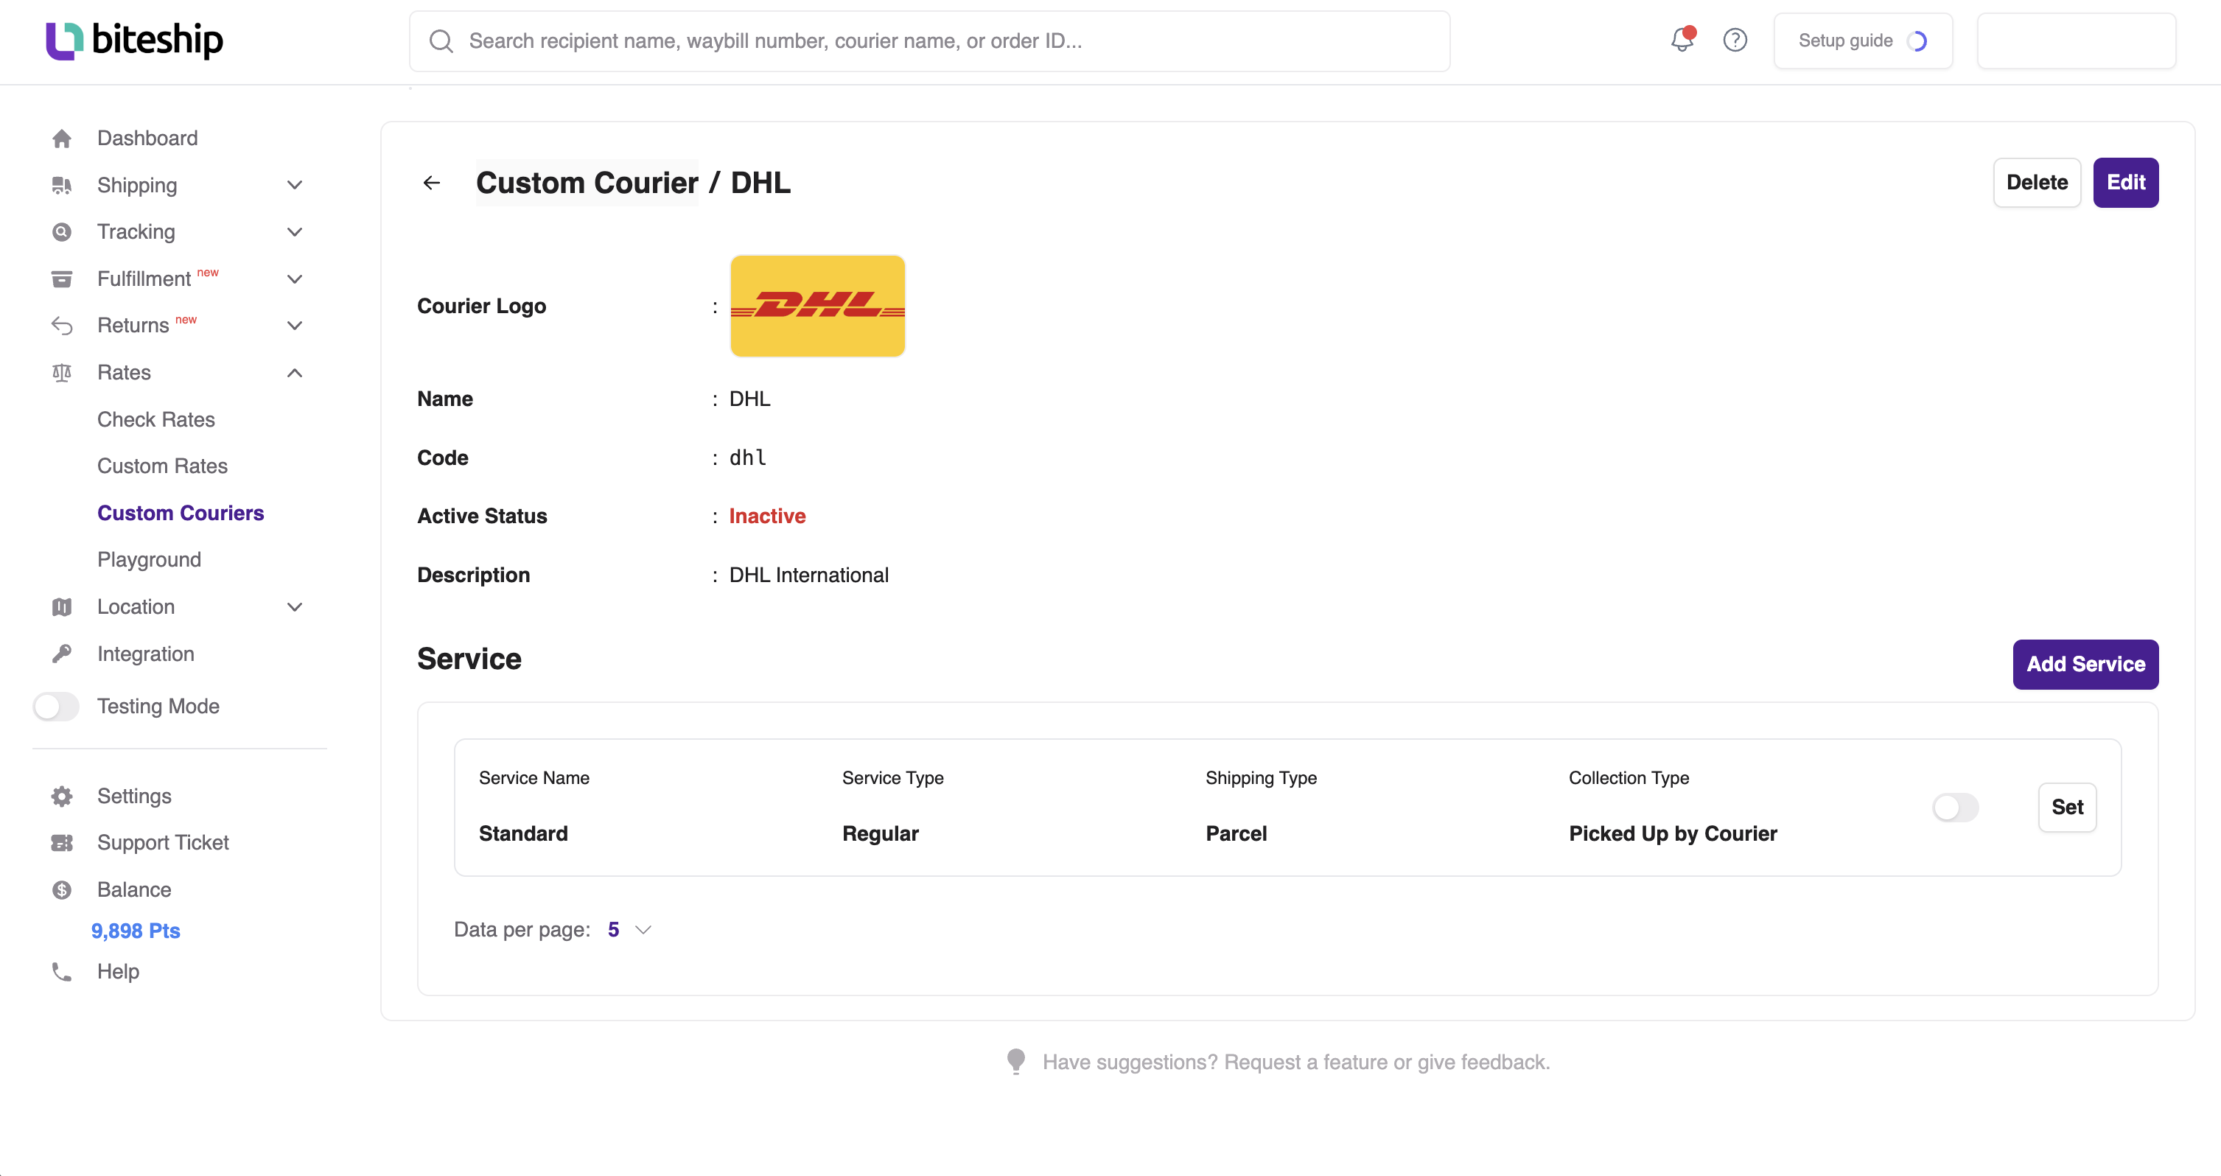Click Set for the Standard service
Image resolution: width=2221 pixels, height=1176 pixels.
pyautogui.click(x=2068, y=808)
